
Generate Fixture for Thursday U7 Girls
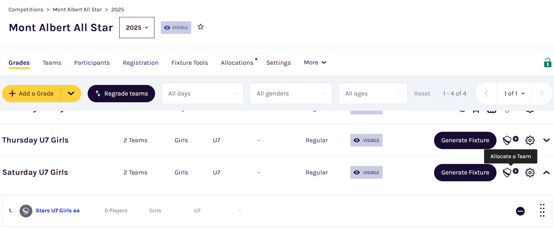coord(465,140)
